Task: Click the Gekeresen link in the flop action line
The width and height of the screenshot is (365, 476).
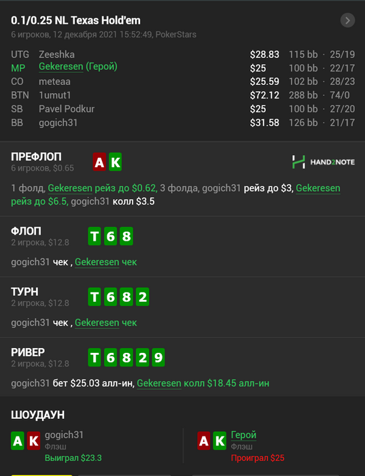Action: pyautogui.click(x=97, y=262)
